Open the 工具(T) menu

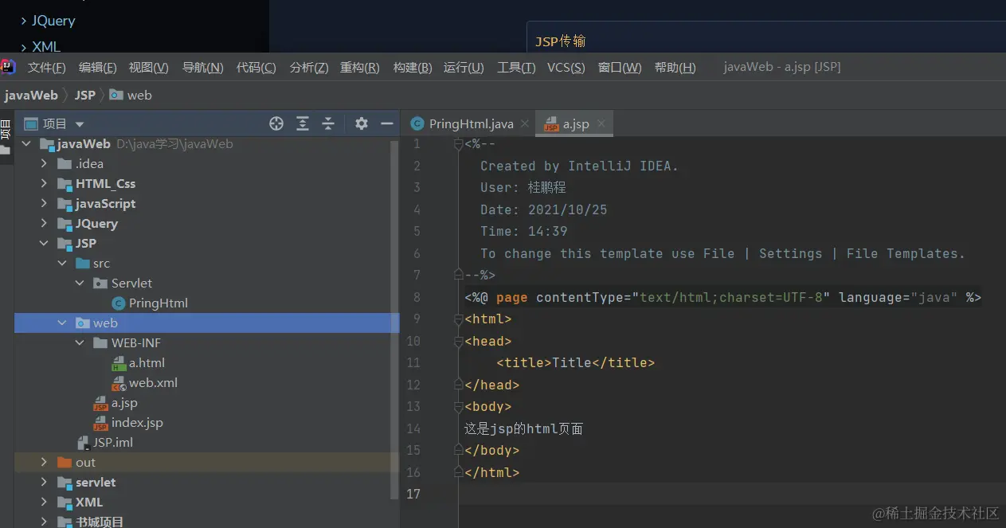[516, 67]
